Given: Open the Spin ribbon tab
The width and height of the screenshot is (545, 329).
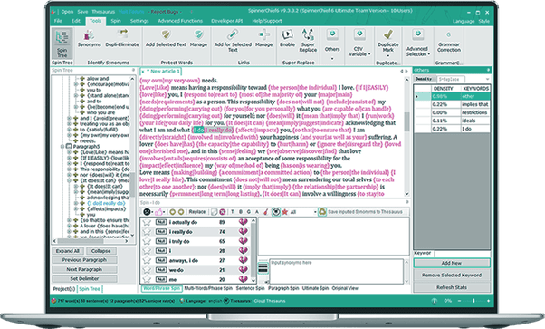Looking at the screenshot, I should click(116, 21).
